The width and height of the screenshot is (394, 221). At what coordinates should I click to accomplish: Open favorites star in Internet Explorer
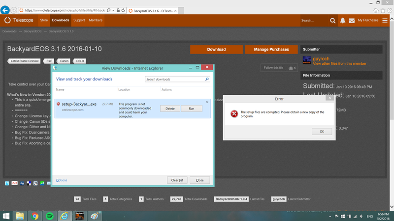(x=383, y=10)
